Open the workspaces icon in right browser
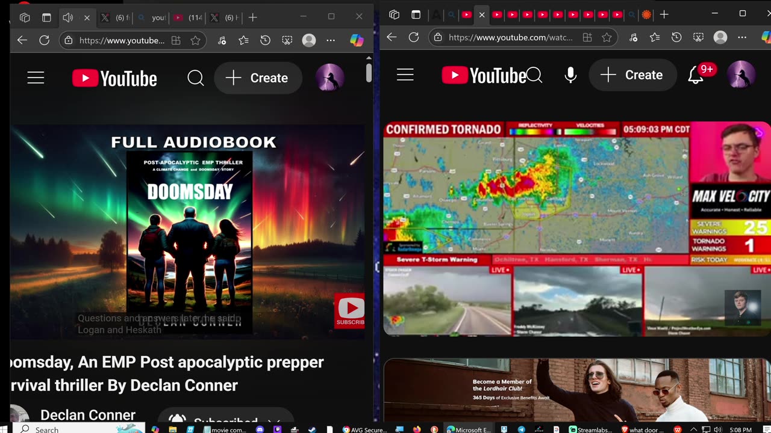771x433 pixels. coord(394,14)
